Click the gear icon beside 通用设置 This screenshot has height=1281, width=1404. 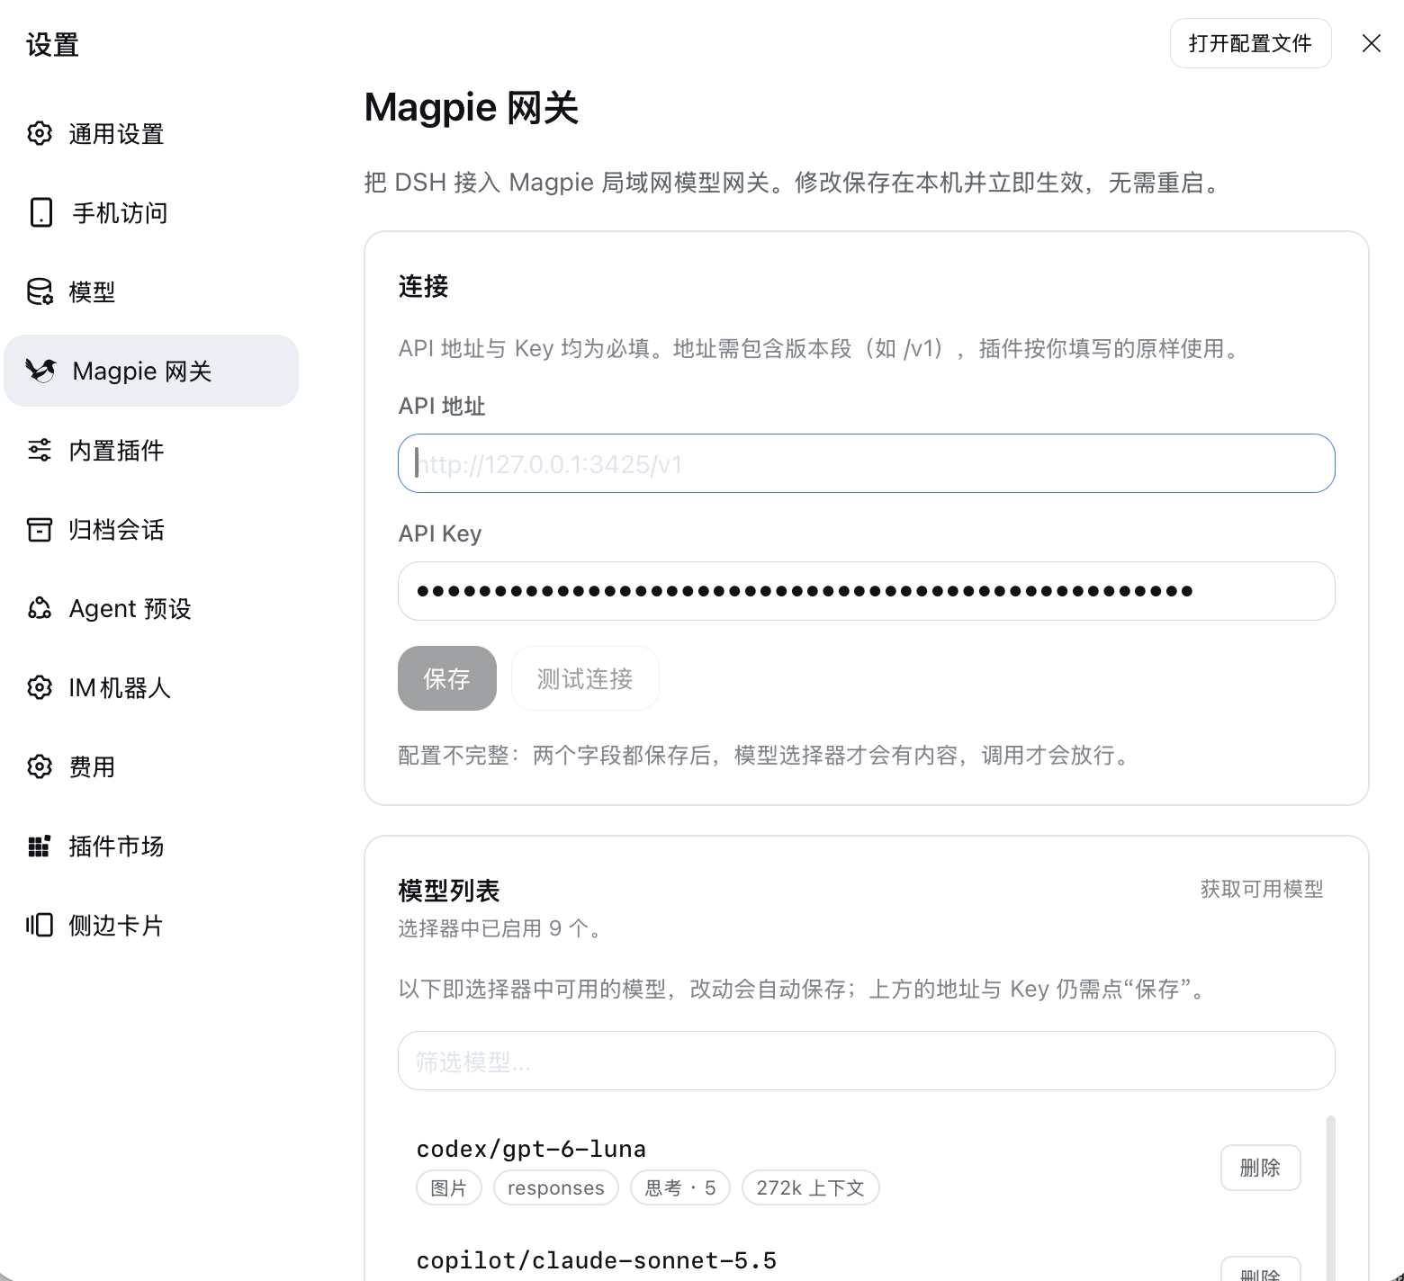(x=40, y=133)
